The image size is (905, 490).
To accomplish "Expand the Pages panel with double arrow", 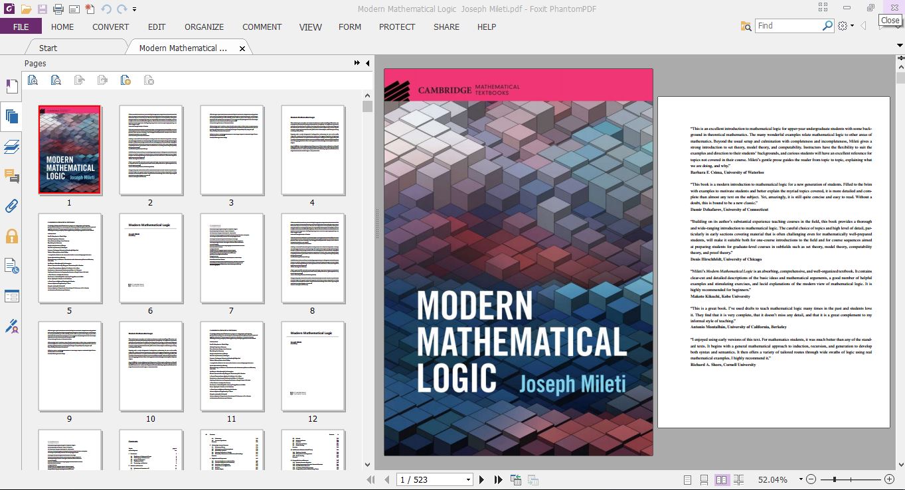I will point(357,63).
